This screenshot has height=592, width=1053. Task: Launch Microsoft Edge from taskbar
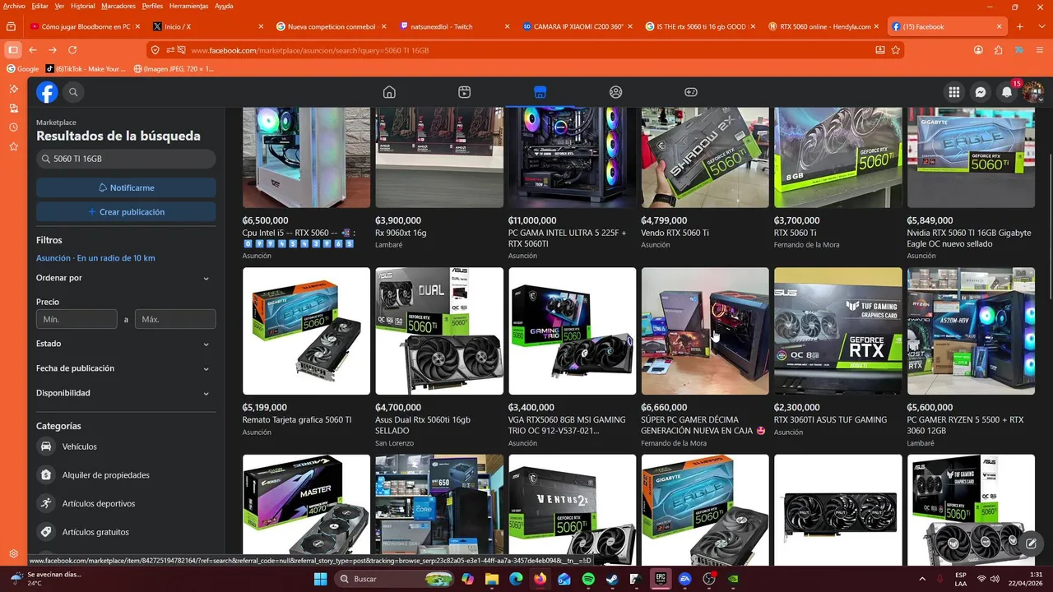pyautogui.click(x=516, y=579)
